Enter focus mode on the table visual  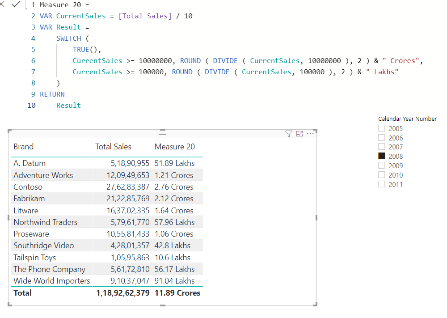[x=299, y=133]
